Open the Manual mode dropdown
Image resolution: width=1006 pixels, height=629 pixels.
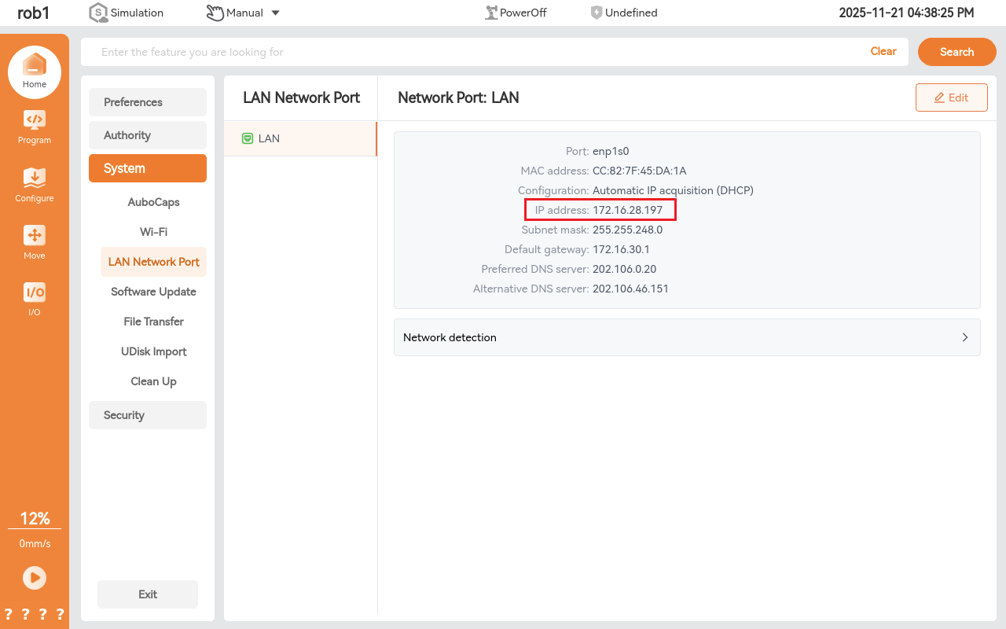[274, 13]
